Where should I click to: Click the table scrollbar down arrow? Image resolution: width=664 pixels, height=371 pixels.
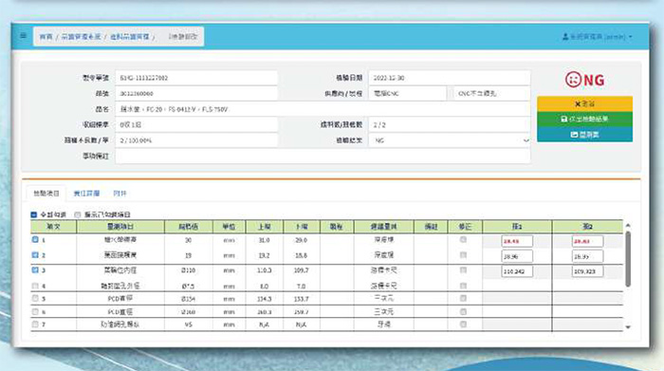pos(628,327)
